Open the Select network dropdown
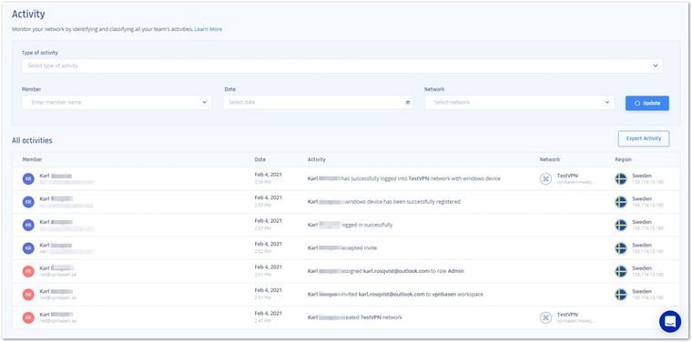 (519, 102)
